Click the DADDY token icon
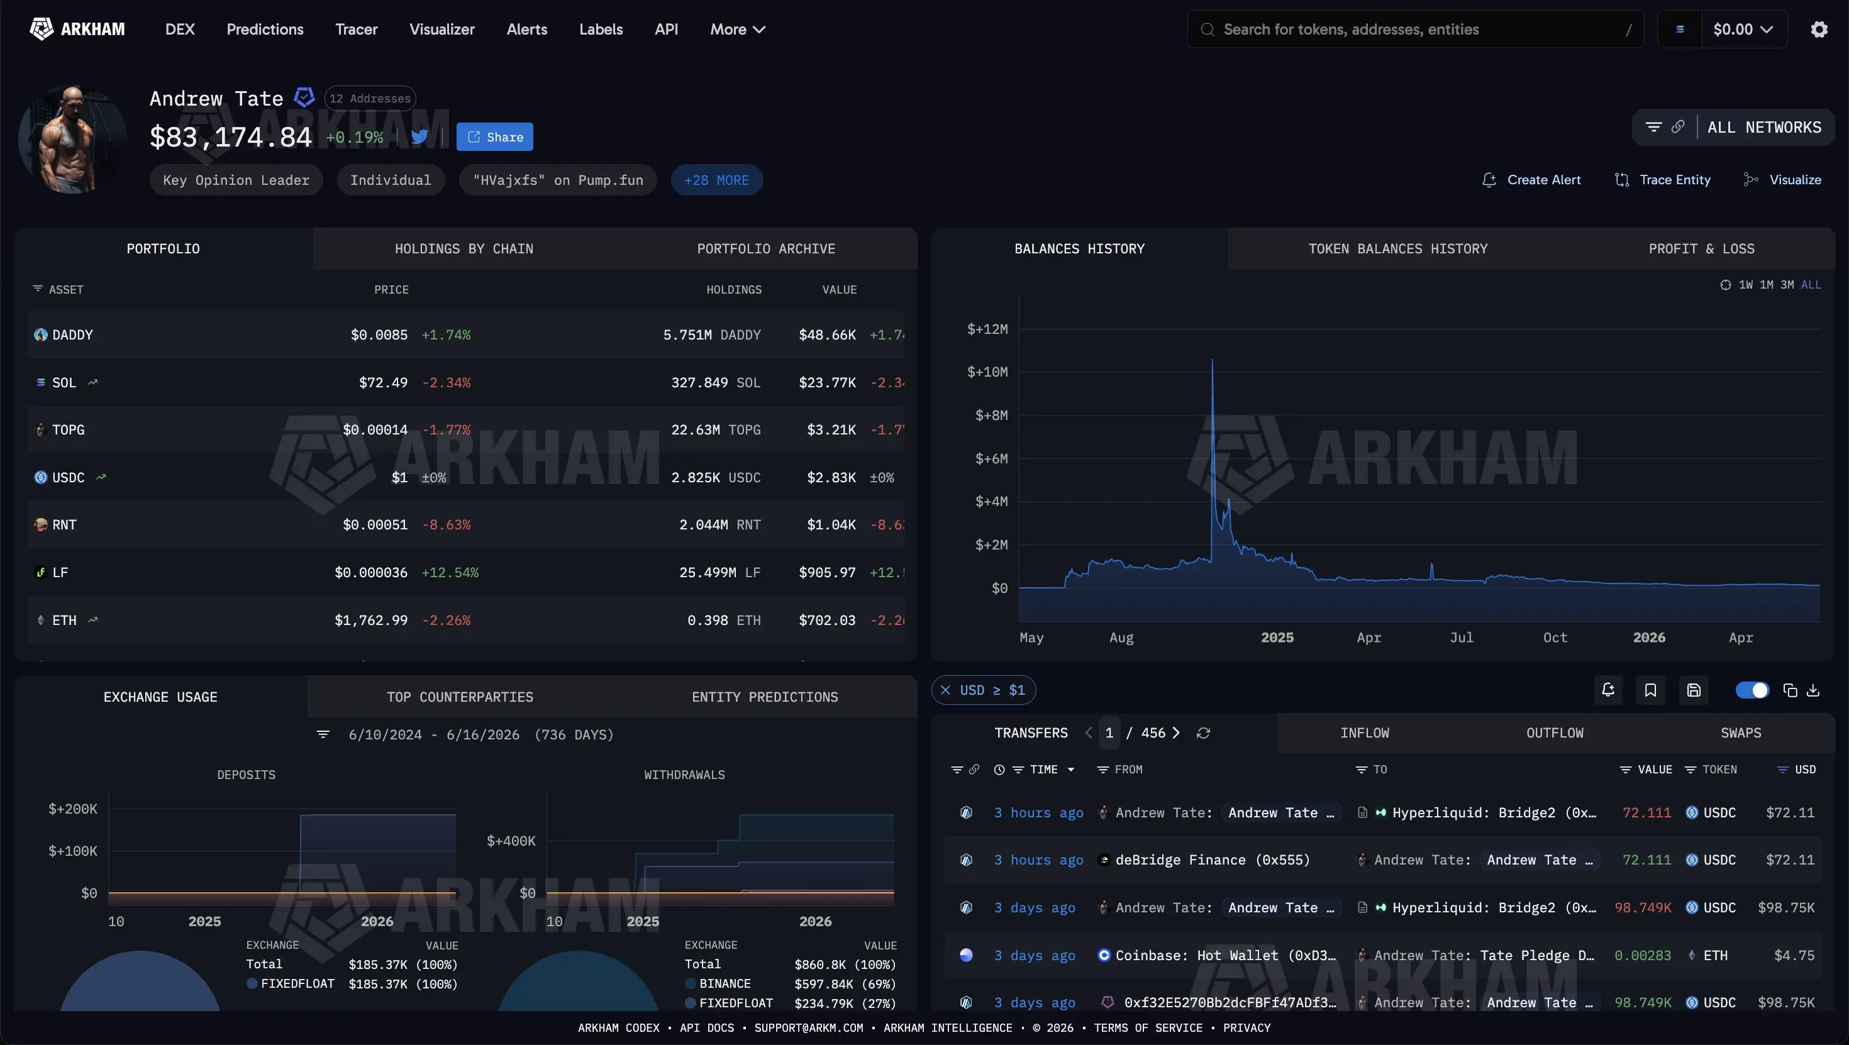The height and width of the screenshot is (1045, 1849). pyautogui.click(x=41, y=335)
